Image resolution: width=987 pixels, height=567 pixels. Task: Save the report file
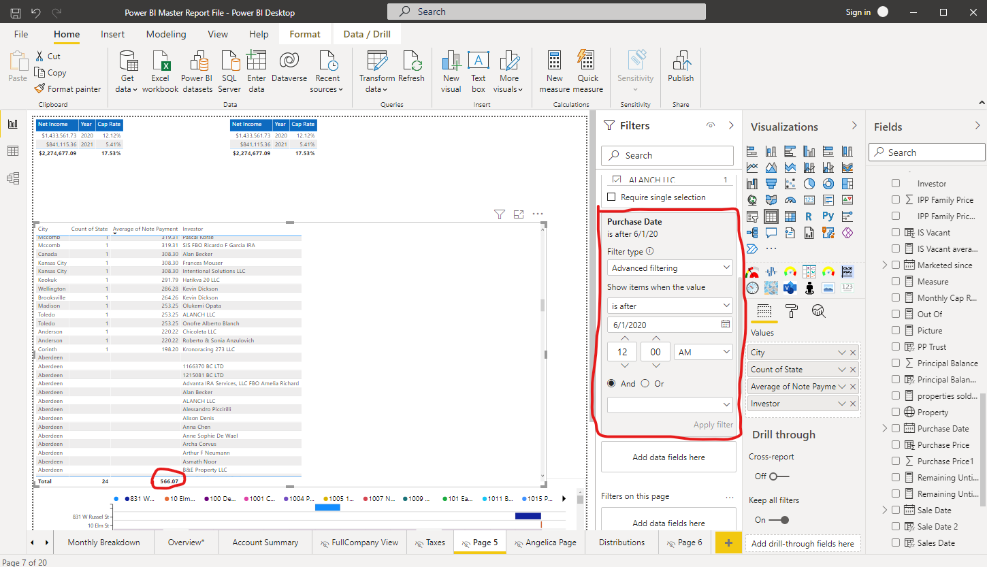[16, 12]
